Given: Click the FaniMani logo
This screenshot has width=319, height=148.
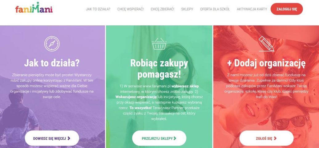Looking at the screenshot, I should tap(34, 8).
